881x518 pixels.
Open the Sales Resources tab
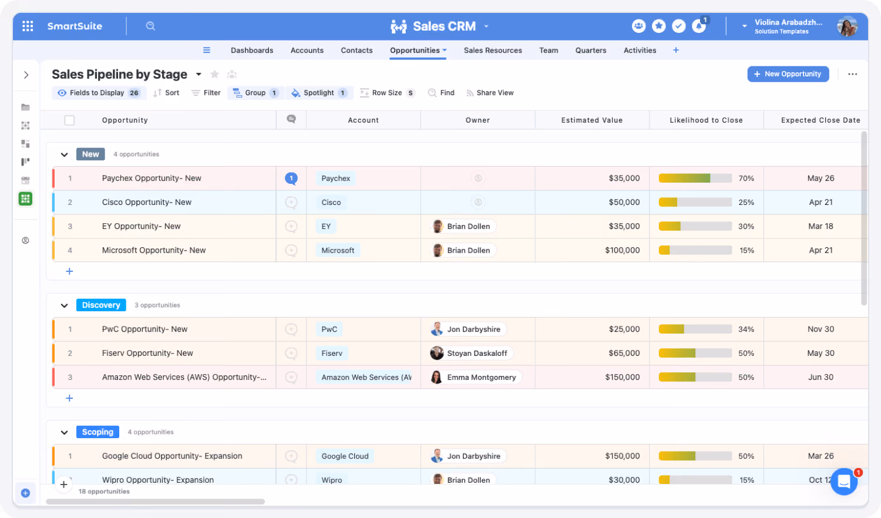[x=493, y=51]
